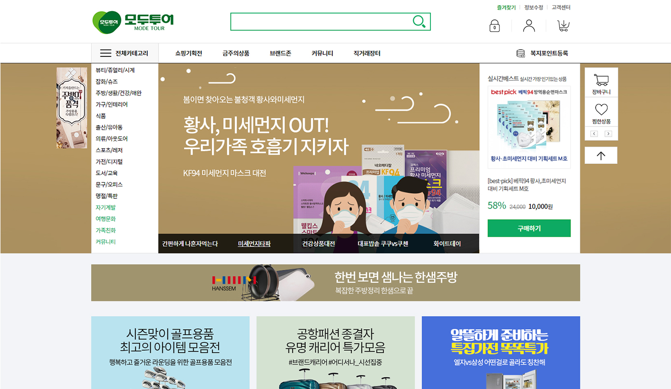Click the 장바구니 cart icon in side panel
Viewport: 671px width, 389px height.
[x=601, y=80]
